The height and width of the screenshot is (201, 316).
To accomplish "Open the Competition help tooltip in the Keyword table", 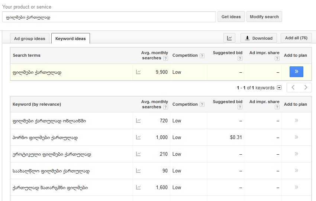I will pos(202,105).
